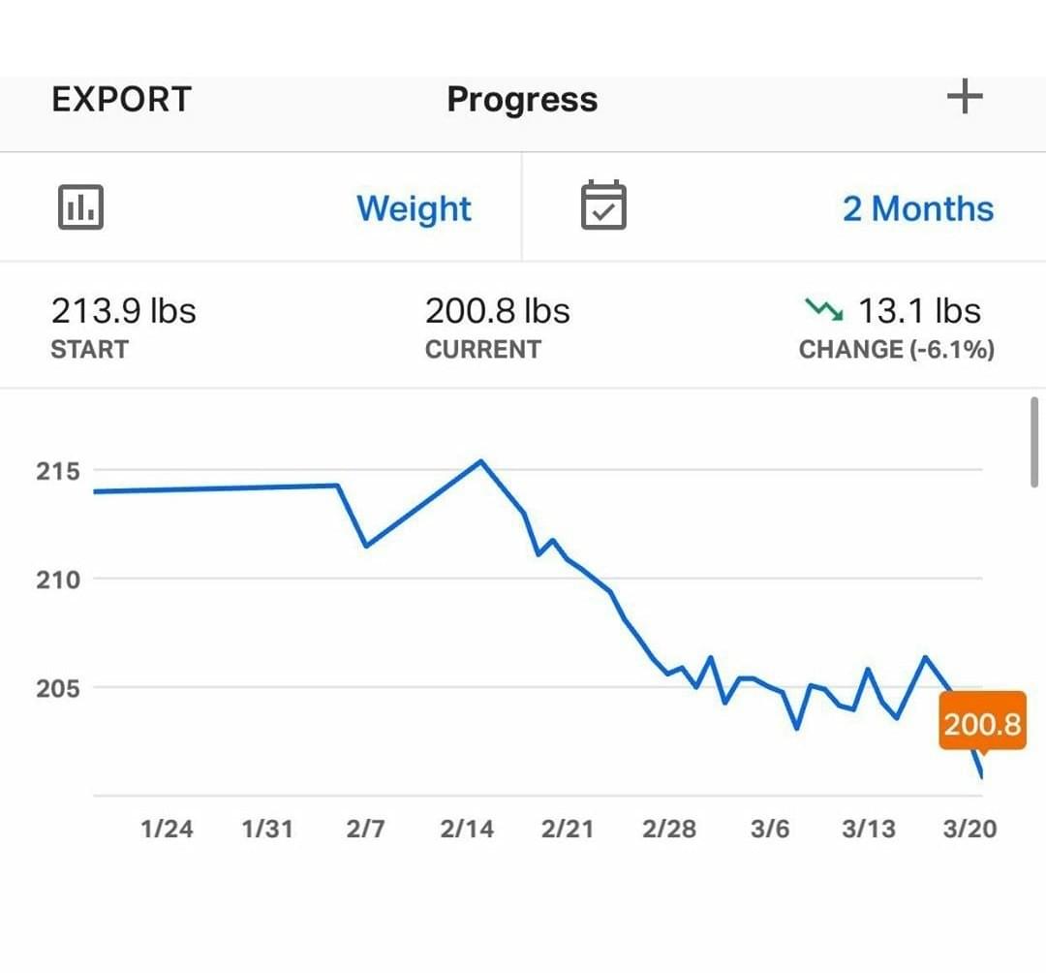Click the vertical scrollbar on right edge
Screen dimensions: 1046x973
click(x=1035, y=442)
